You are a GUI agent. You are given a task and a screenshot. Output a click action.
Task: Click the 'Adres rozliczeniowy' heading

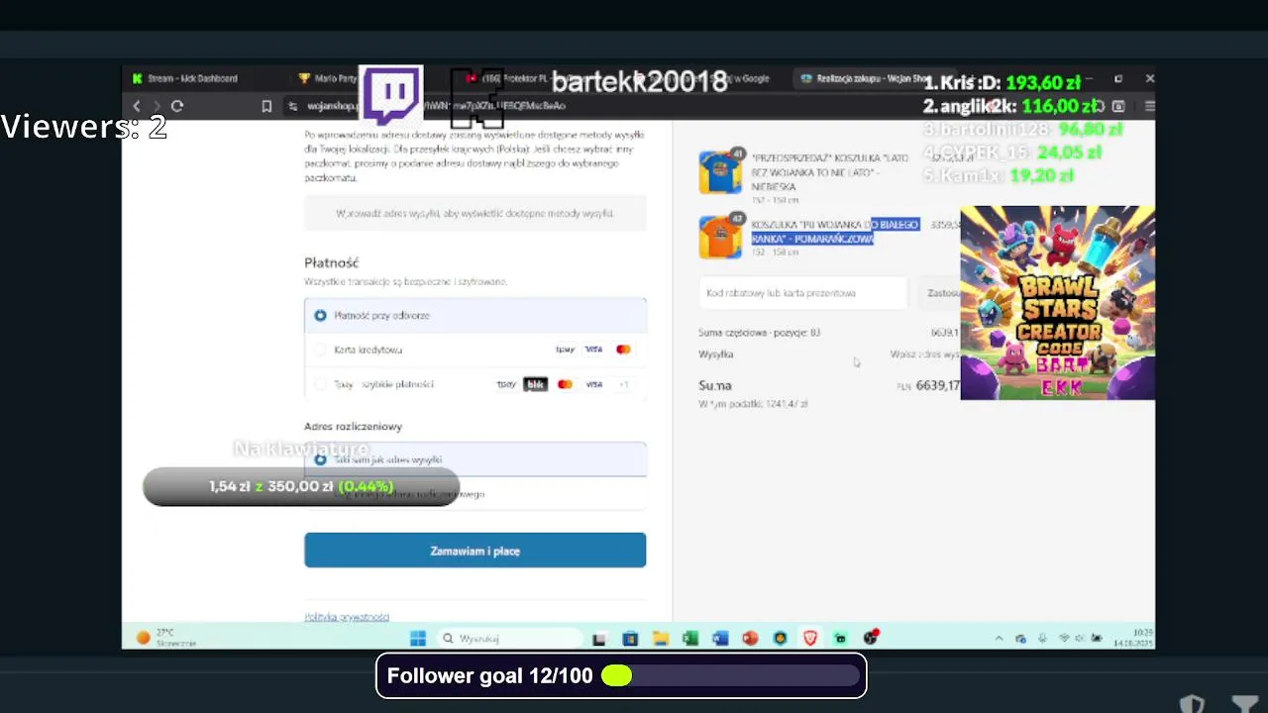354,426
